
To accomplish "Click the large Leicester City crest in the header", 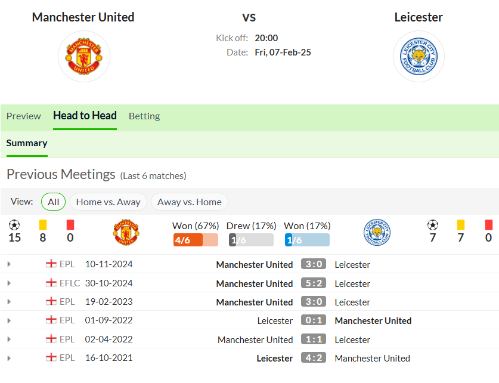I will coord(419,56).
